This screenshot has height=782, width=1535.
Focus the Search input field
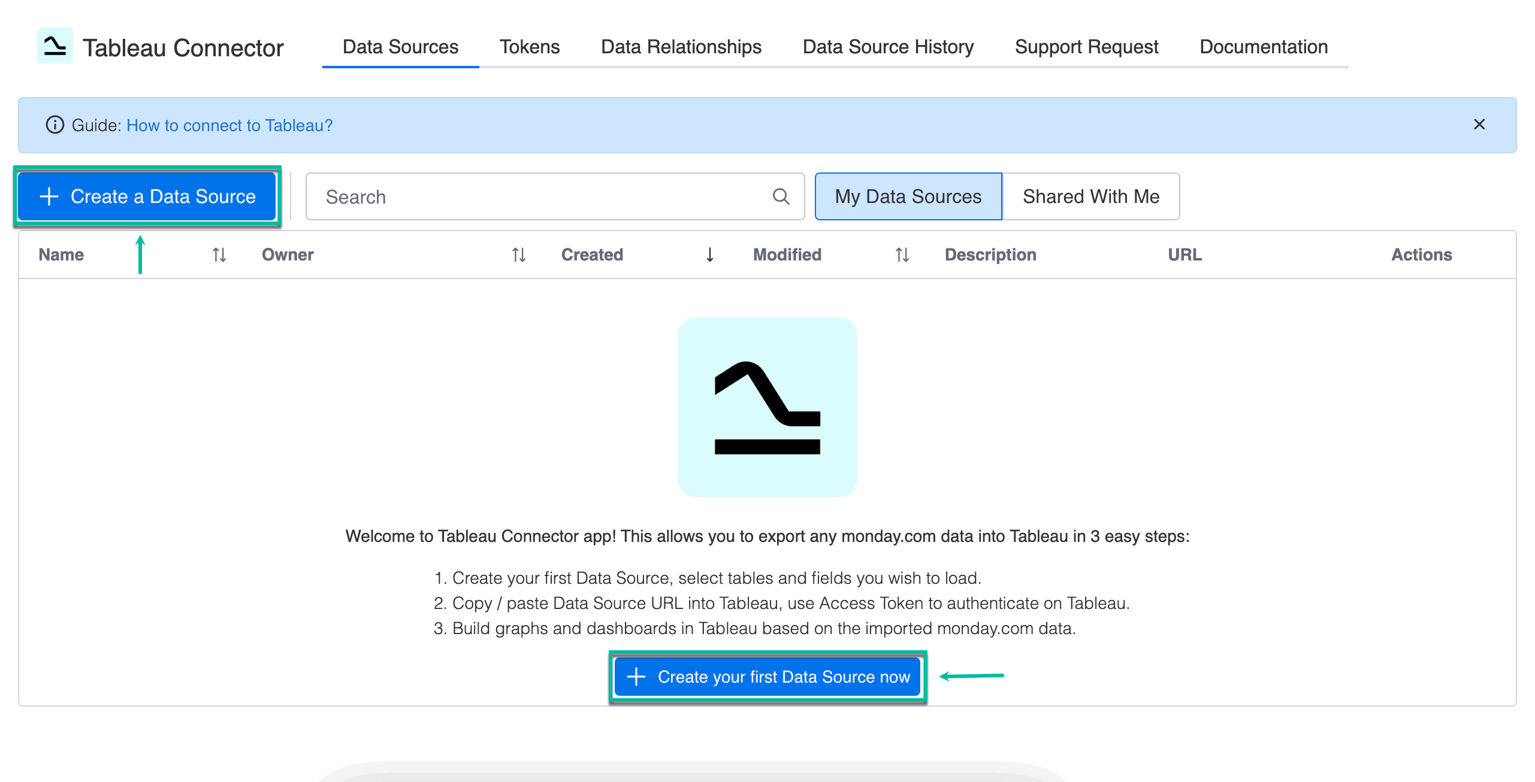pos(539,196)
